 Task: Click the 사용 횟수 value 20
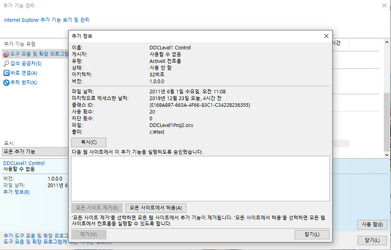click(152, 112)
